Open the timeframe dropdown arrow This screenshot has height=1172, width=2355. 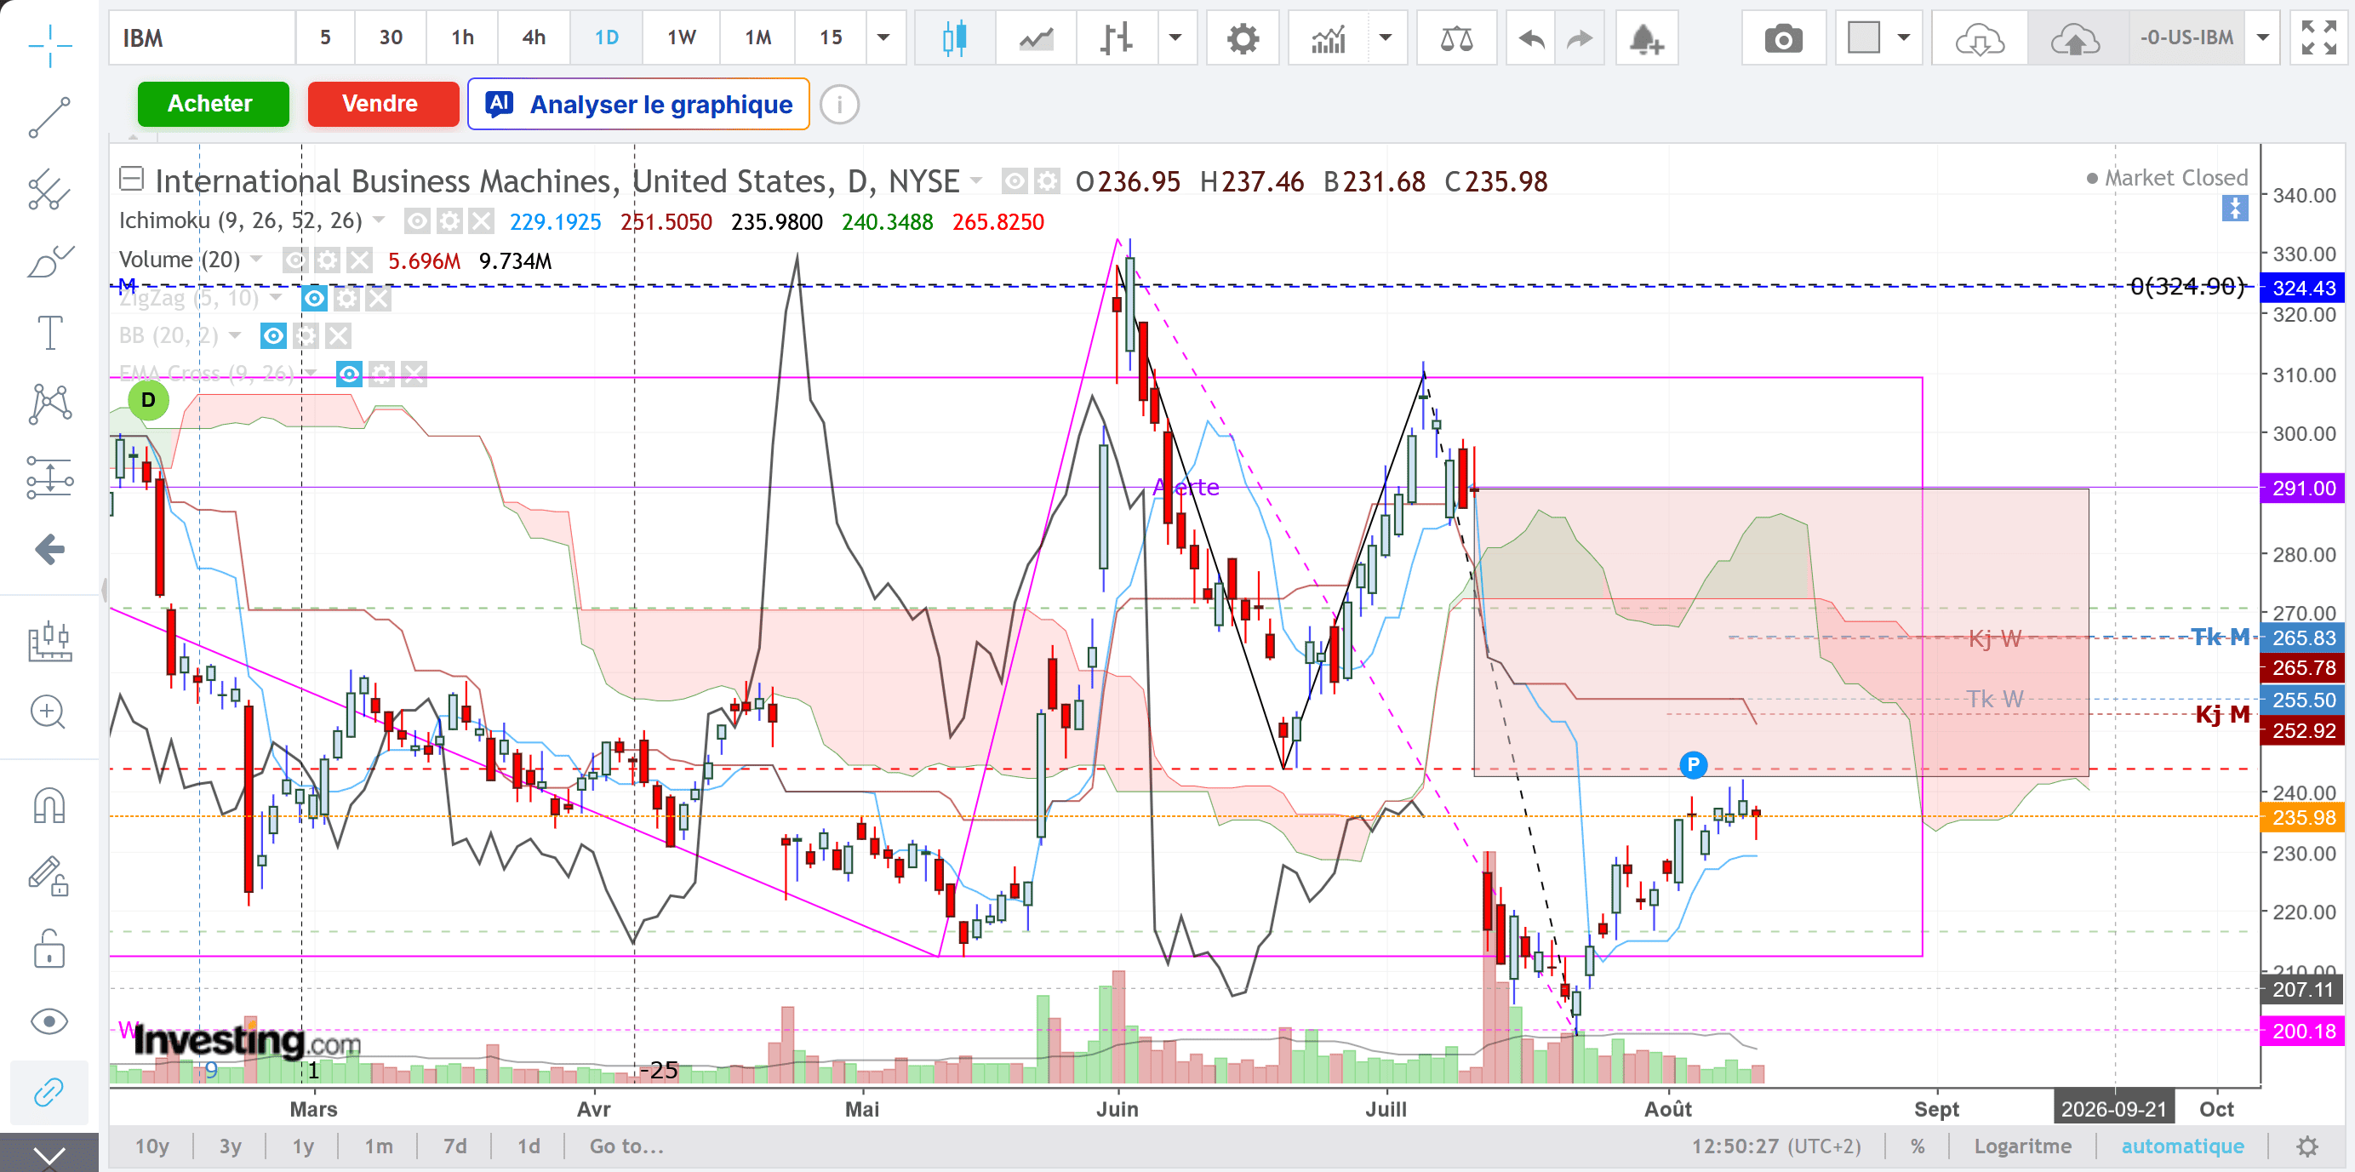(x=884, y=37)
